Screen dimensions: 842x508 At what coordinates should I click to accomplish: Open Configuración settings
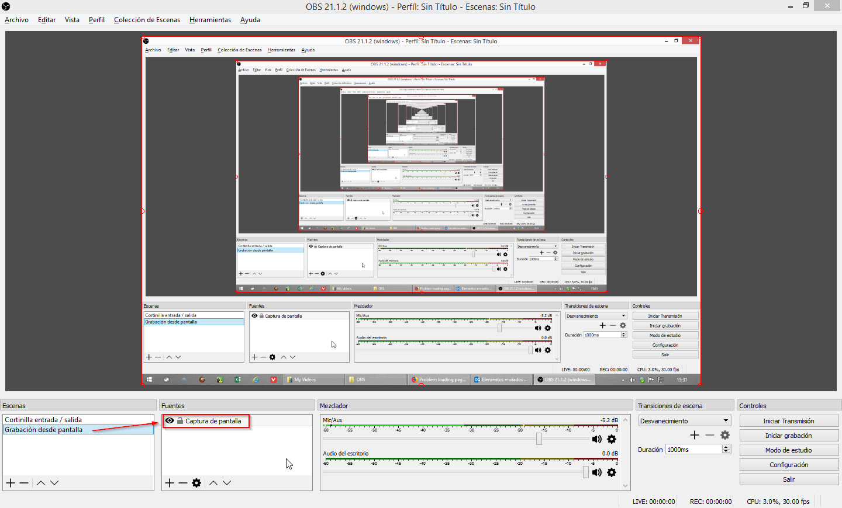[x=789, y=465]
